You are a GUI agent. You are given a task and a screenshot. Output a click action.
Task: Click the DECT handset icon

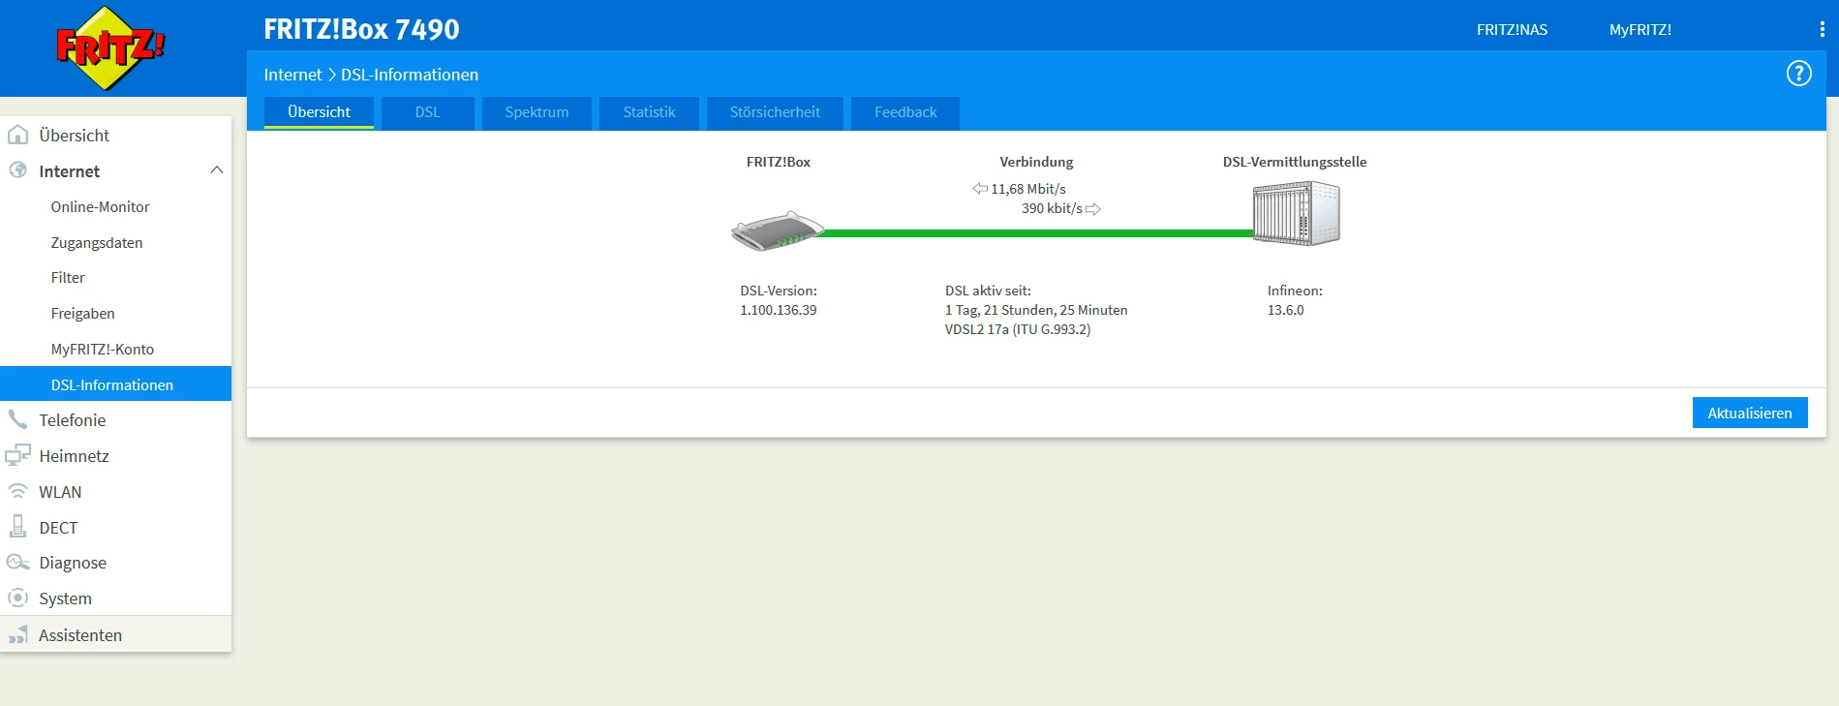point(17,527)
